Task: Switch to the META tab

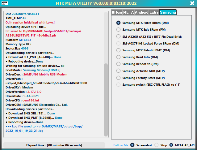Action: tap(128, 12)
